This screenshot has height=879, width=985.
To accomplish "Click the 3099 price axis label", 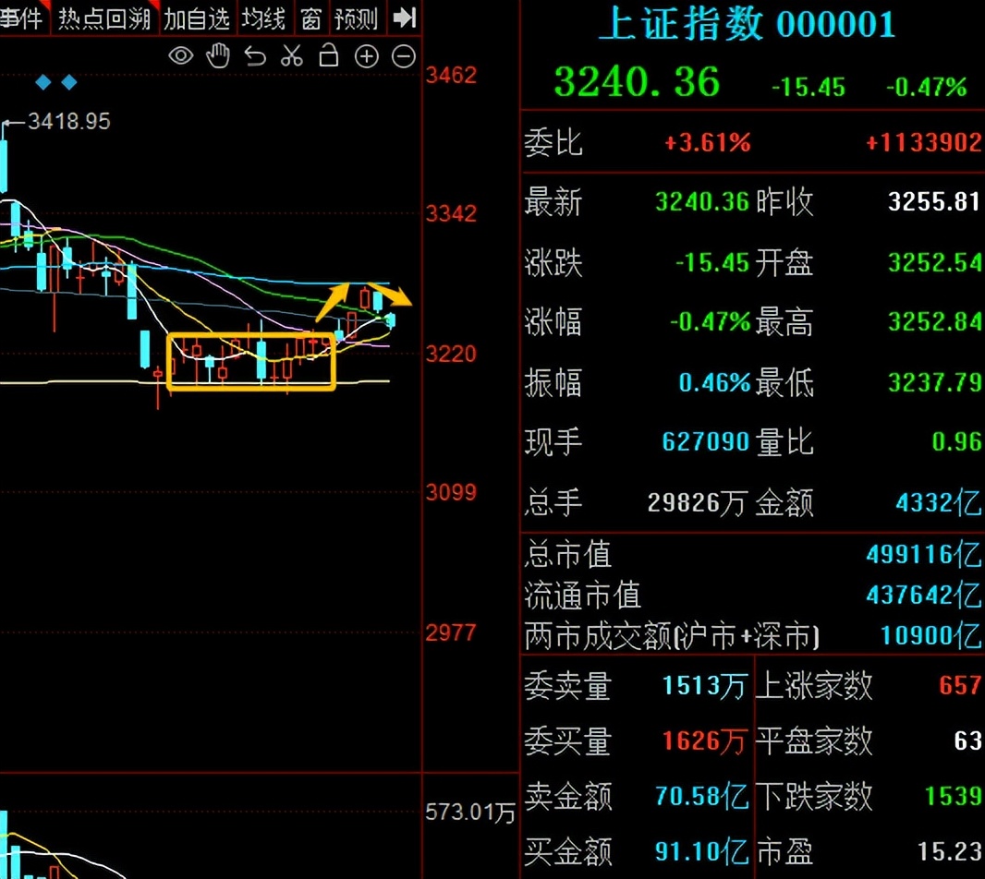I will 451,491.
